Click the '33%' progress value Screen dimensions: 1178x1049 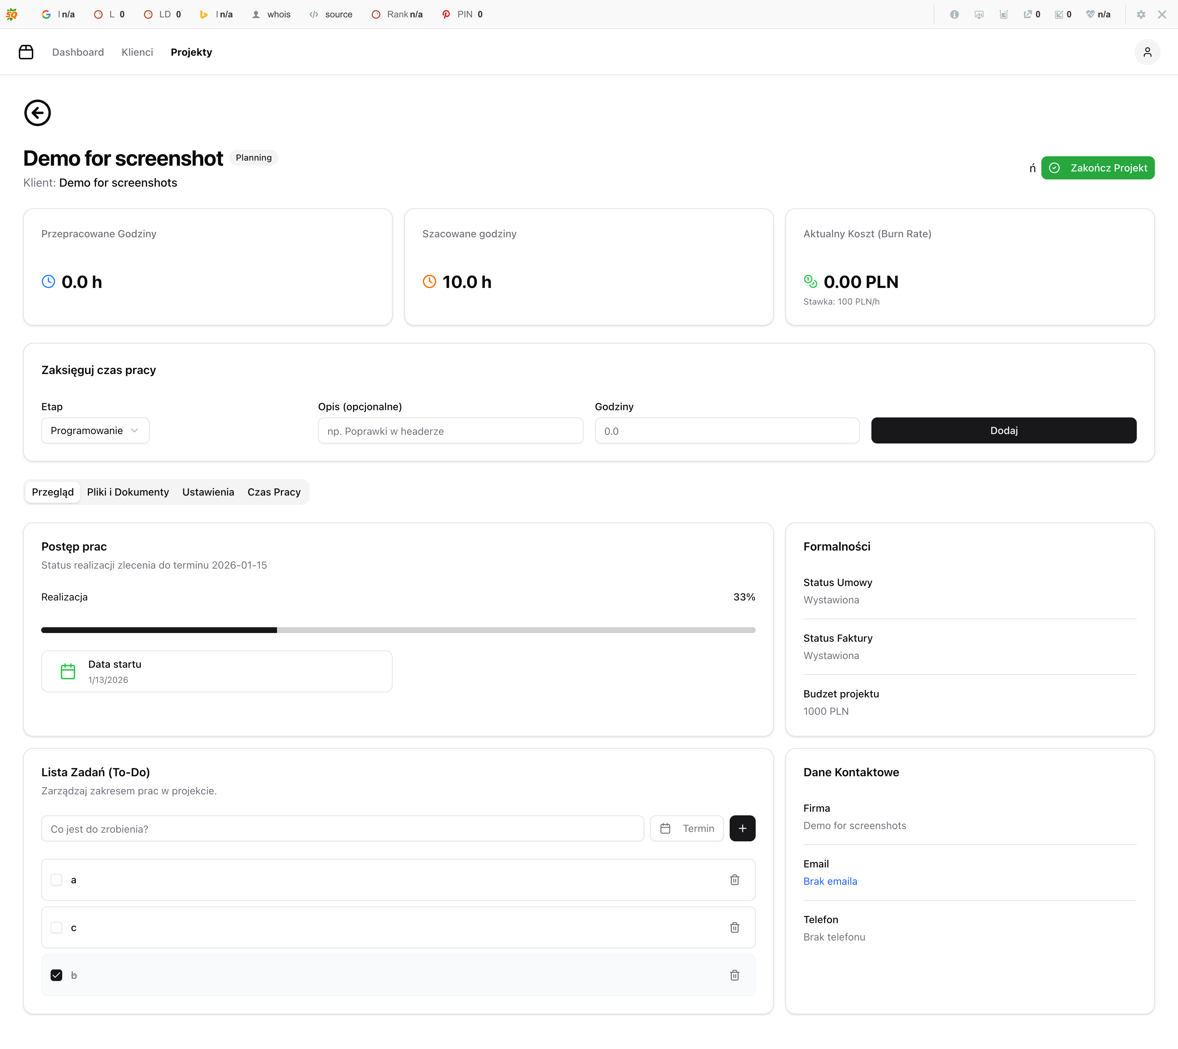pyautogui.click(x=744, y=598)
